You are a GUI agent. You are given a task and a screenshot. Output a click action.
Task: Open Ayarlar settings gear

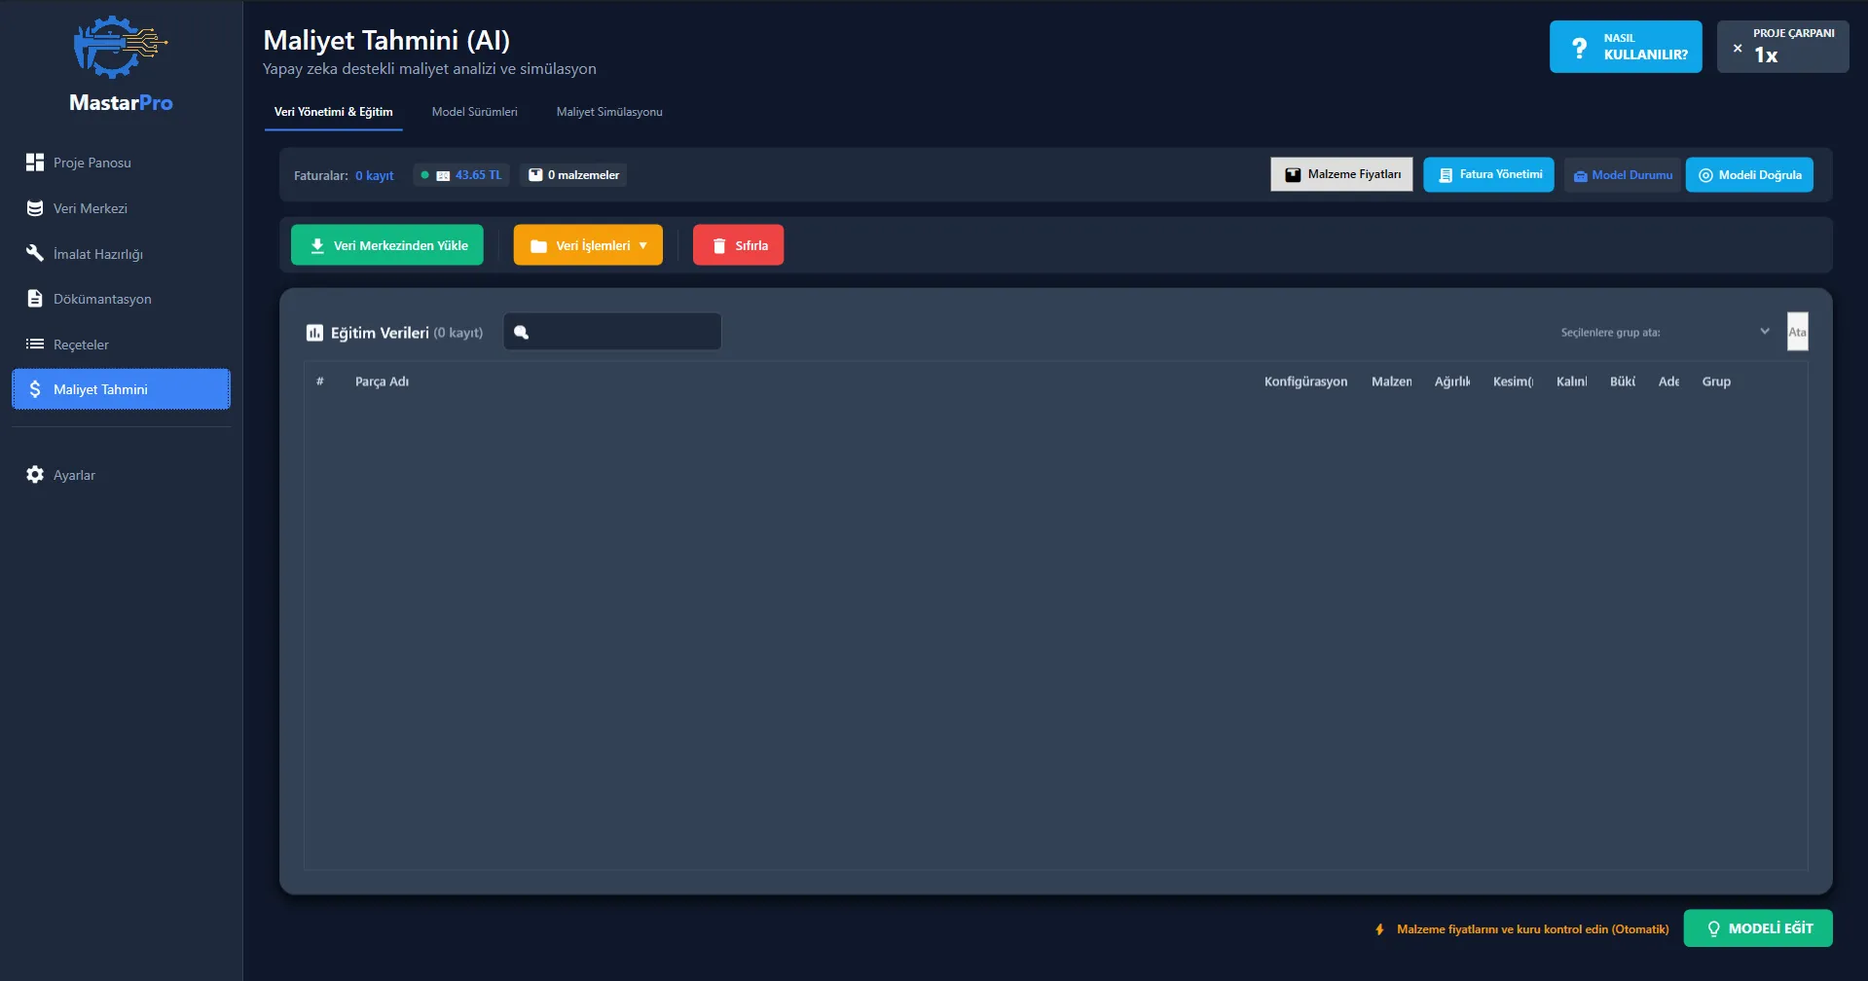coord(74,475)
